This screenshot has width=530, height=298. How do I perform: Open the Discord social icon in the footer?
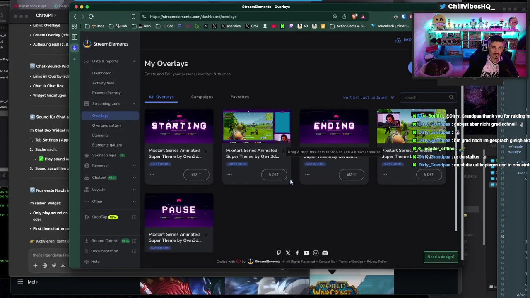click(x=325, y=253)
